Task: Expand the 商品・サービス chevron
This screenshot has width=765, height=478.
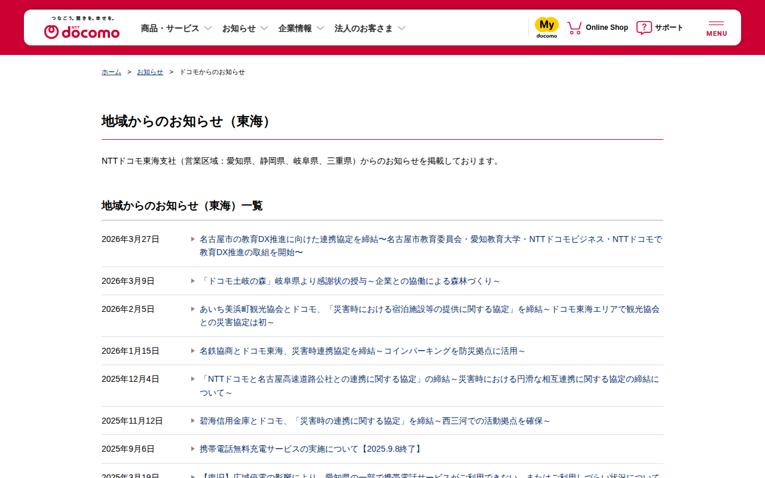Action: [208, 28]
